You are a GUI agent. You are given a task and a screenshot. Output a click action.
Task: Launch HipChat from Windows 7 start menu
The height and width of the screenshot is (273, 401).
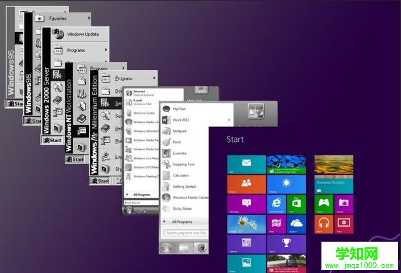(179, 109)
